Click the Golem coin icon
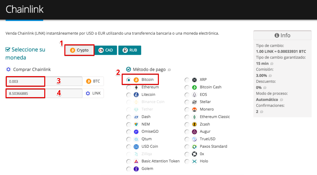Viewport: 317px width, 175px height. pos(136,169)
